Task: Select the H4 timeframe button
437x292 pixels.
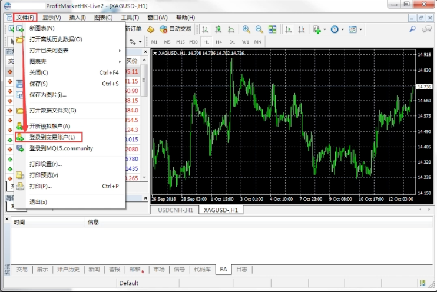Action: 218,42
